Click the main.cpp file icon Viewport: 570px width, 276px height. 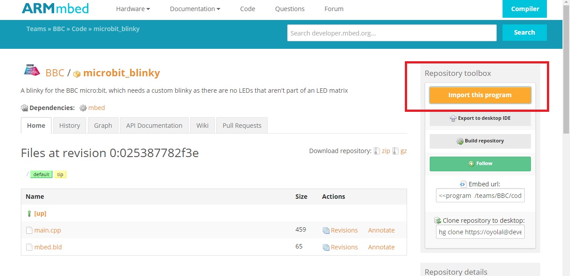tap(29, 230)
